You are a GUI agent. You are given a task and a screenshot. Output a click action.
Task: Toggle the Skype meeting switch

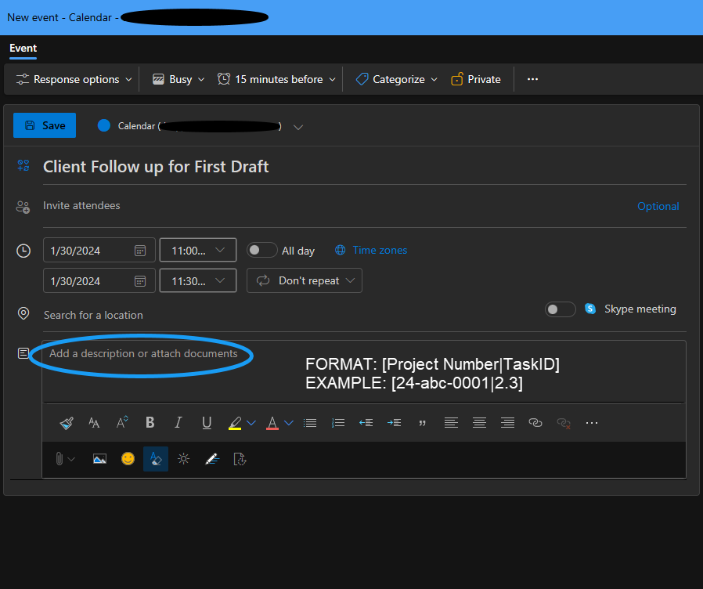tap(561, 309)
